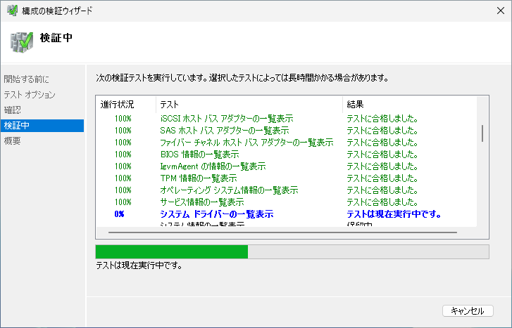Click テストに合格しました。 result in TPM row
Screen dimensions: 512x328
(x=382, y=178)
